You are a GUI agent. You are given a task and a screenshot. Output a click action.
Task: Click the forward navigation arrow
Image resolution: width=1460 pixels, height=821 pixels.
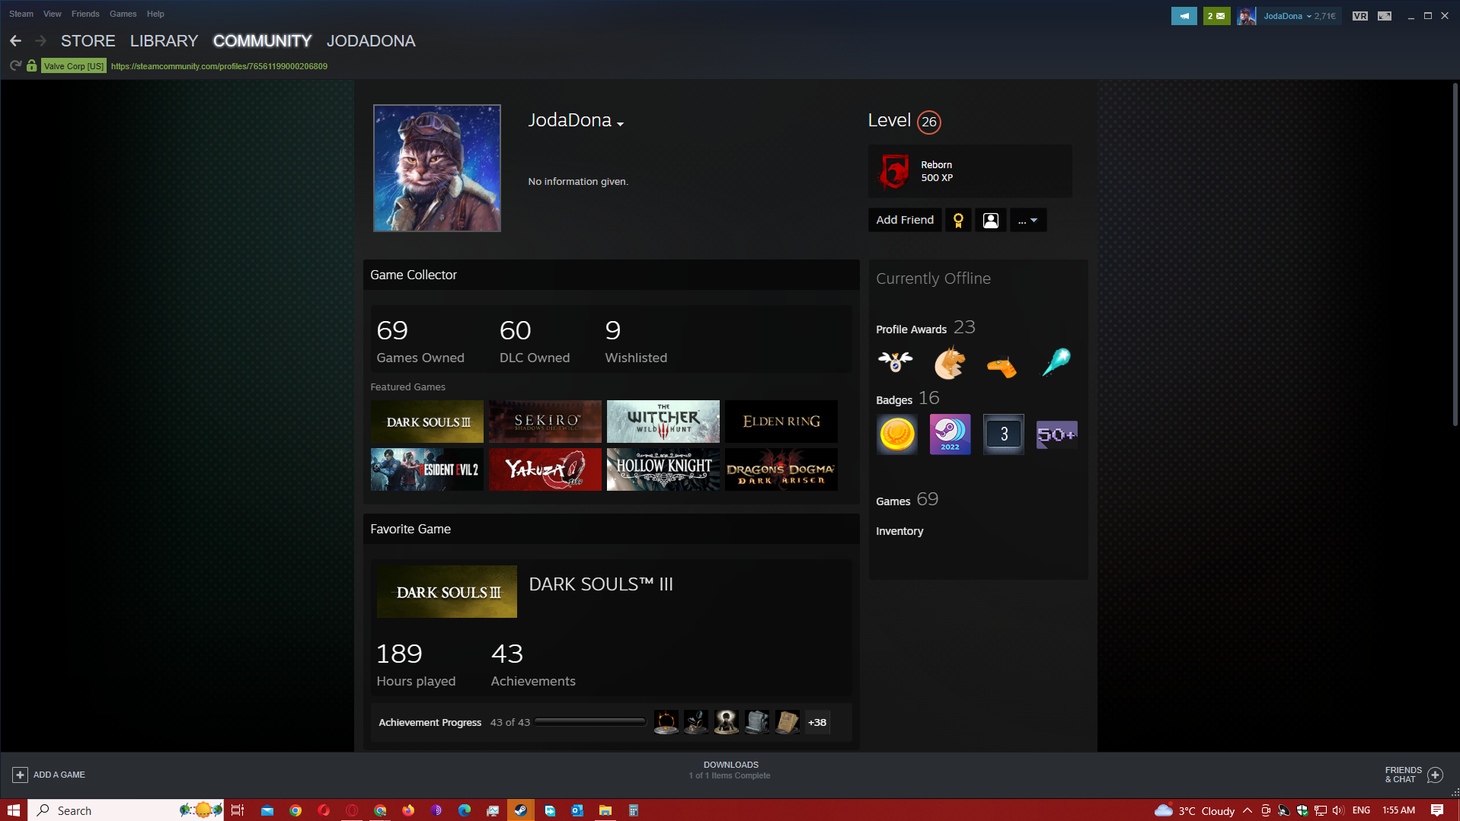(x=41, y=41)
